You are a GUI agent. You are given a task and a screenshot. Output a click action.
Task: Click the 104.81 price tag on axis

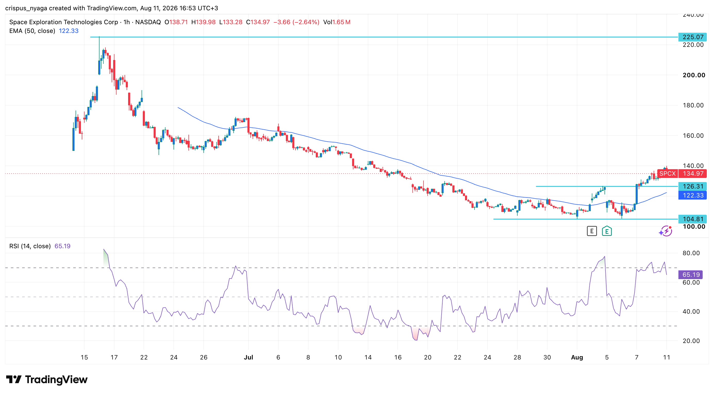692,219
